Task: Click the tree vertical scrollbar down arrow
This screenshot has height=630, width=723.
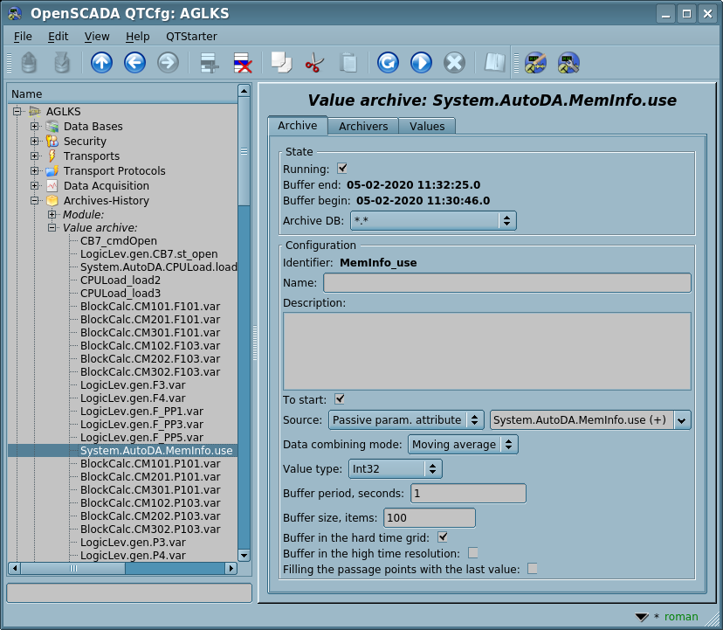Action: pos(244,555)
